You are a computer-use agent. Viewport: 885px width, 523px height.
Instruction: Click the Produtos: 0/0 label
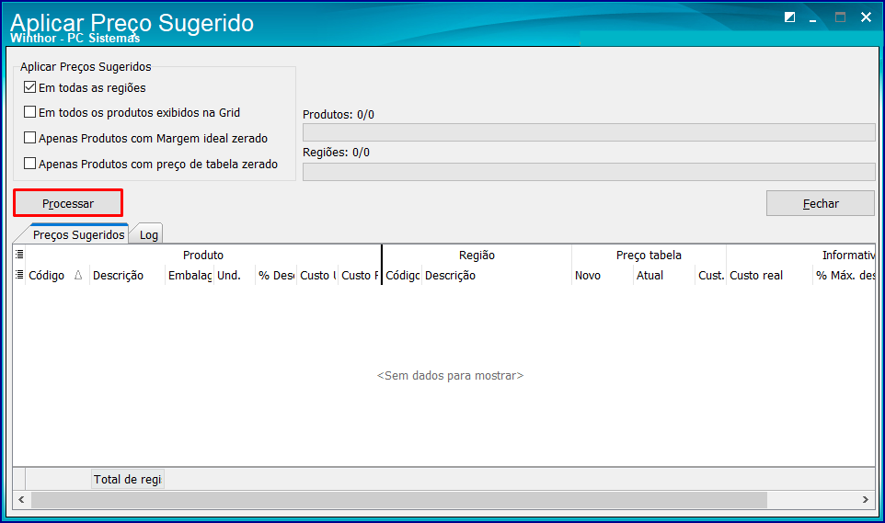click(x=338, y=115)
